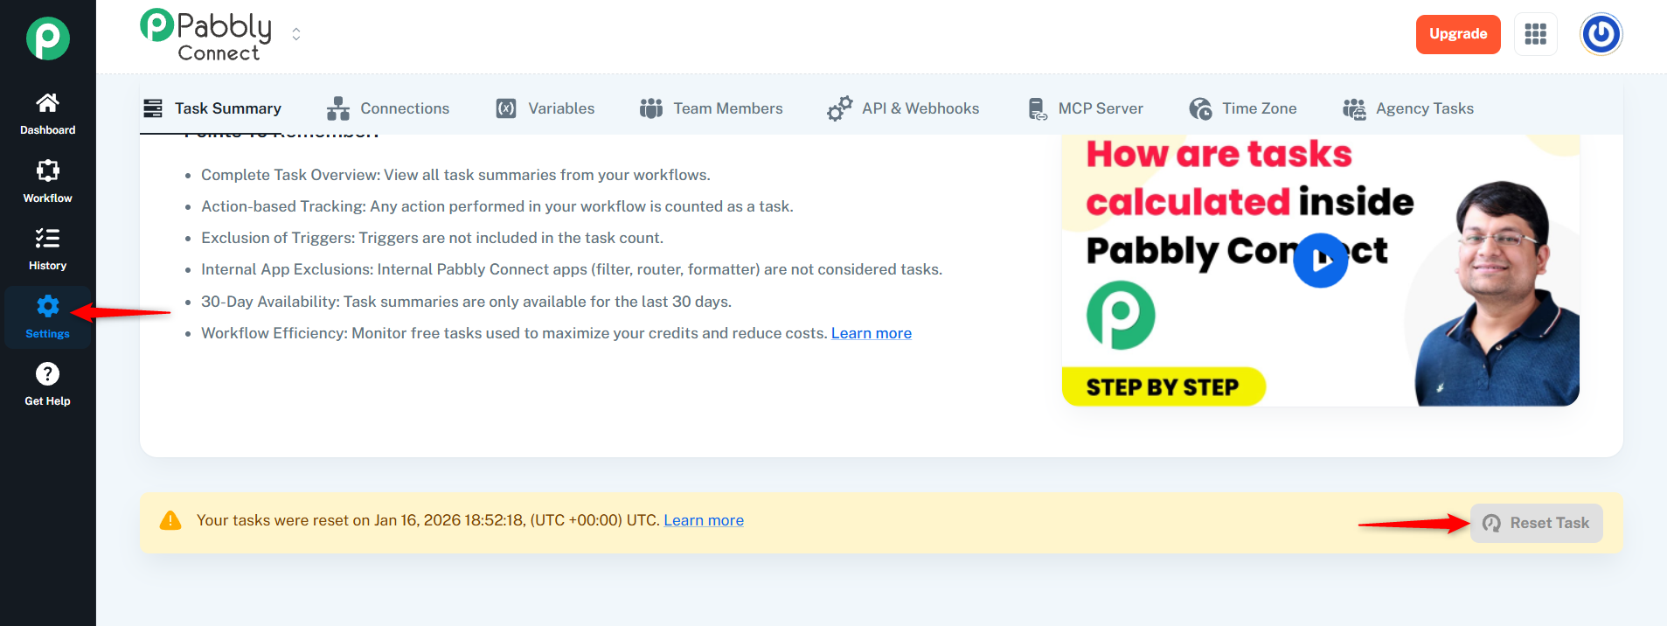Open the Variables tab

(x=545, y=108)
